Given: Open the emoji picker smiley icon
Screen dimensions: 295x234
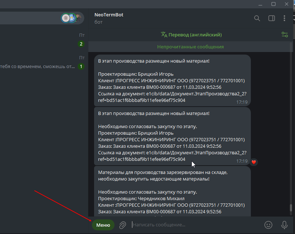Looking at the screenshot, I should 268,225.
